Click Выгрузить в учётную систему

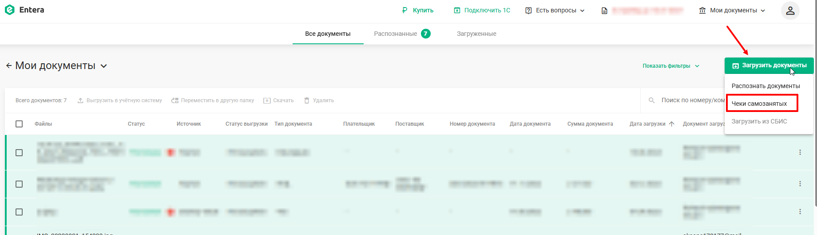click(x=119, y=100)
